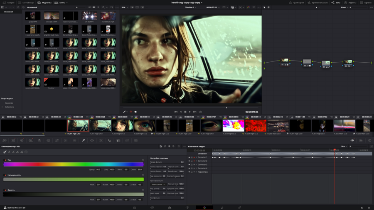374x210 pixels.
Task: Select the Qualifier eyedropper palette icon
Action: point(83,141)
